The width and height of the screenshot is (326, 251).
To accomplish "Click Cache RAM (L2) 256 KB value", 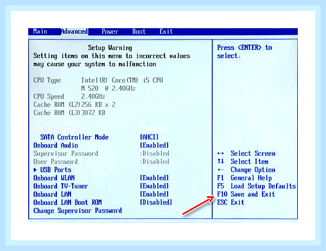I will (x=98, y=105).
